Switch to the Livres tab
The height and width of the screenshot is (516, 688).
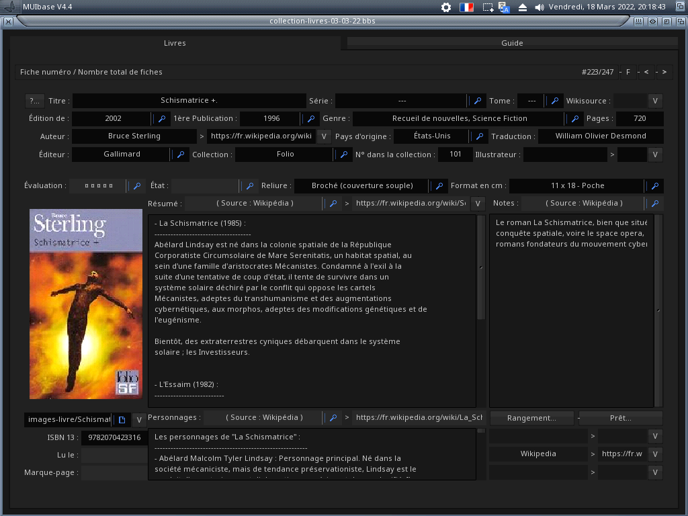click(175, 43)
